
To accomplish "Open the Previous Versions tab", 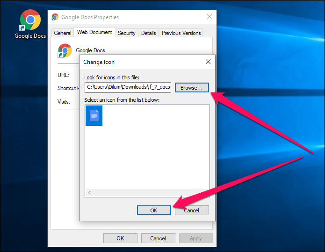I will [181, 33].
